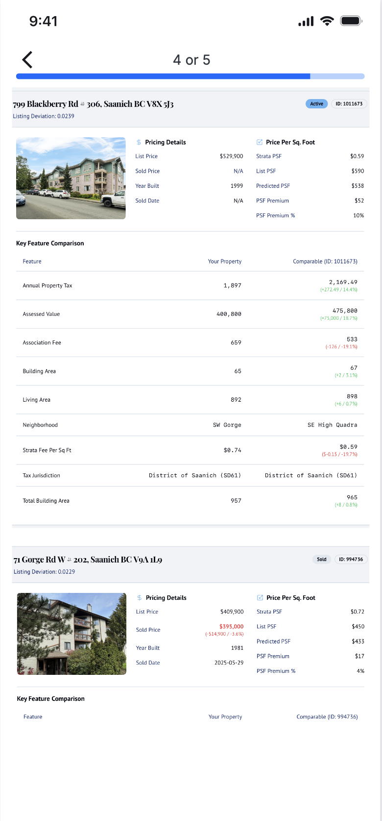The height and width of the screenshot is (821, 382).
Task: Select the 799 Blackberry Rd # 306 address heading
Action: [x=93, y=104]
